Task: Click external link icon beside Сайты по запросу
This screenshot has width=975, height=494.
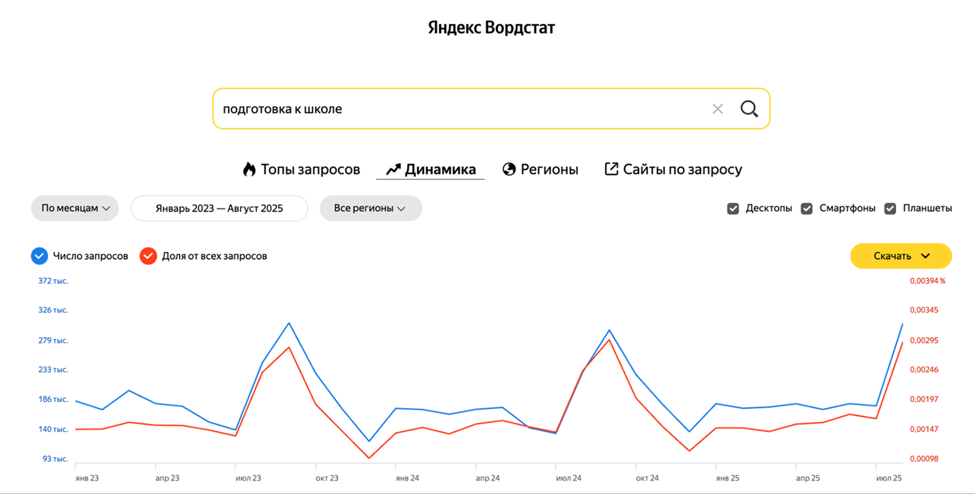Action: (611, 169)
